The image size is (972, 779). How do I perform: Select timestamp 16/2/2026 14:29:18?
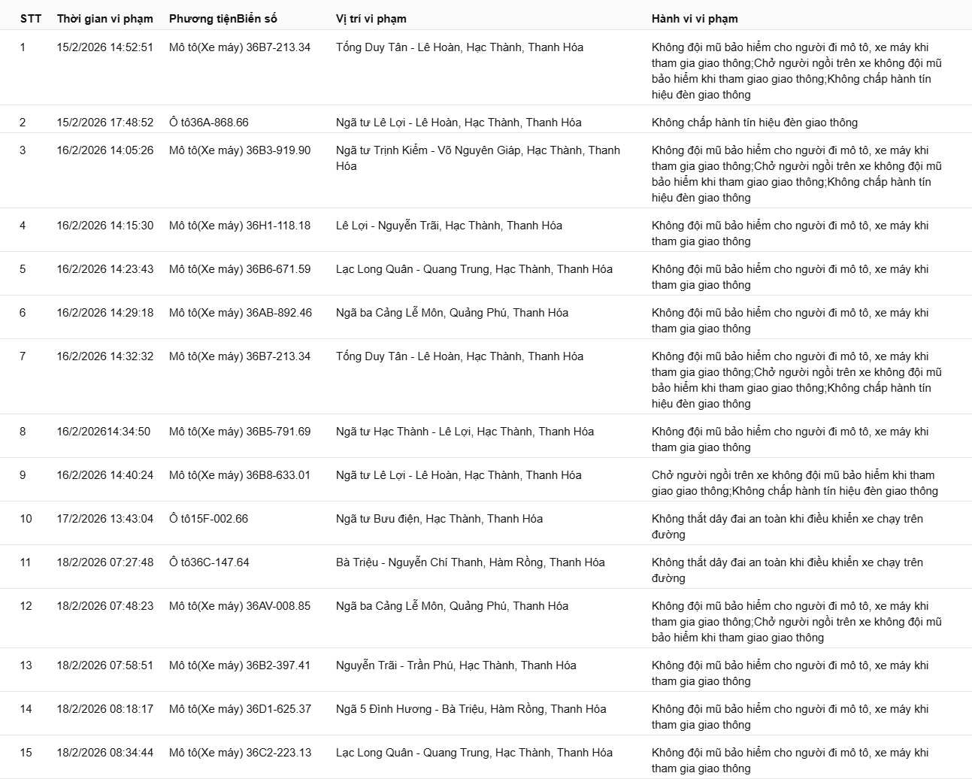pos(104,313)
